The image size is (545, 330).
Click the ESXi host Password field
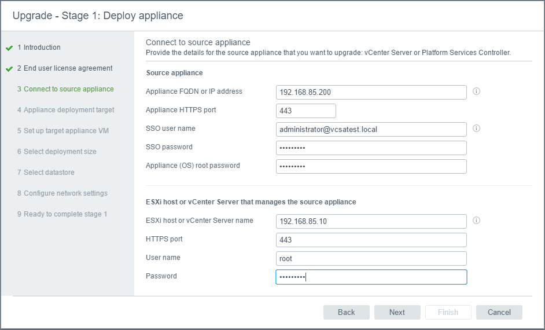(371, 277)
